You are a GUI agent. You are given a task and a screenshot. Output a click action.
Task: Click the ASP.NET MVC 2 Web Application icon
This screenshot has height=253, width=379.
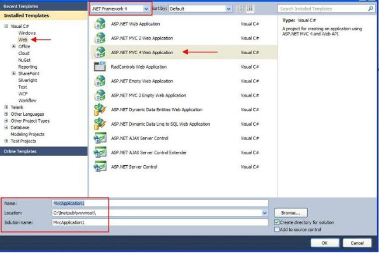(100, 38)
